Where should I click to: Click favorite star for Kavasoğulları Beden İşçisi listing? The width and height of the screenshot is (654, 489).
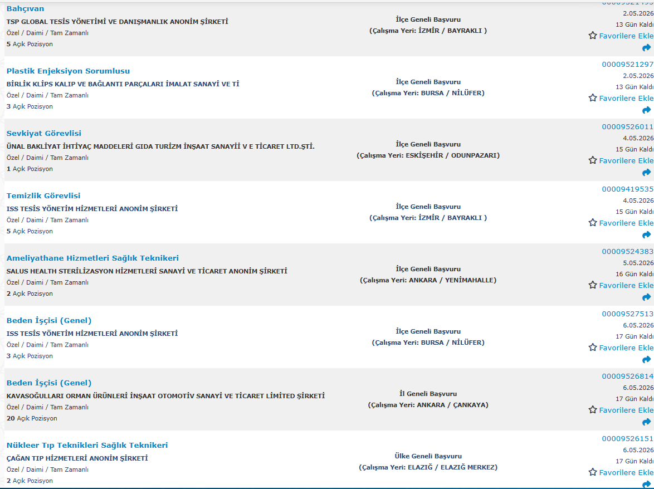click(593, 410)
